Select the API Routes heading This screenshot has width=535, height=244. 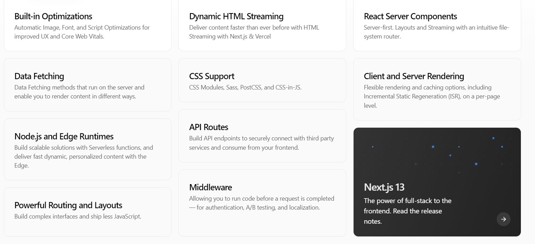point(209,127)
